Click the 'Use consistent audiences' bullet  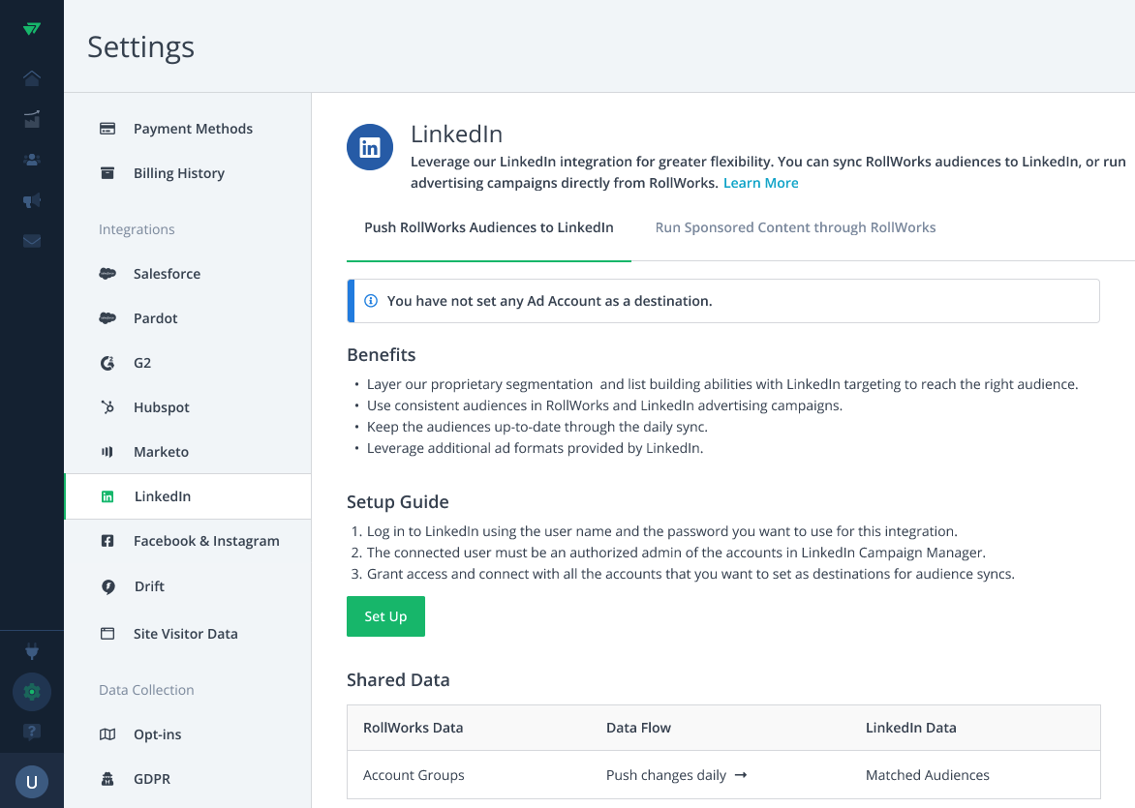pos(604,405)
